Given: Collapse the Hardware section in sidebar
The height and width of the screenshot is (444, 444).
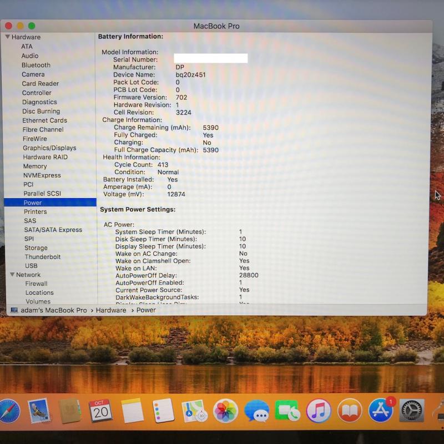Looking at the screenshot, I should (8, 37).
